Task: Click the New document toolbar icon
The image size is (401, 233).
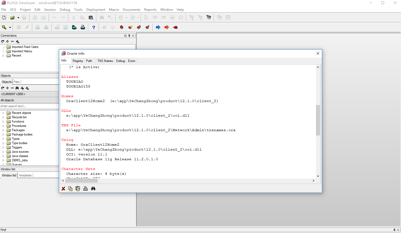Action: [4, 18]
